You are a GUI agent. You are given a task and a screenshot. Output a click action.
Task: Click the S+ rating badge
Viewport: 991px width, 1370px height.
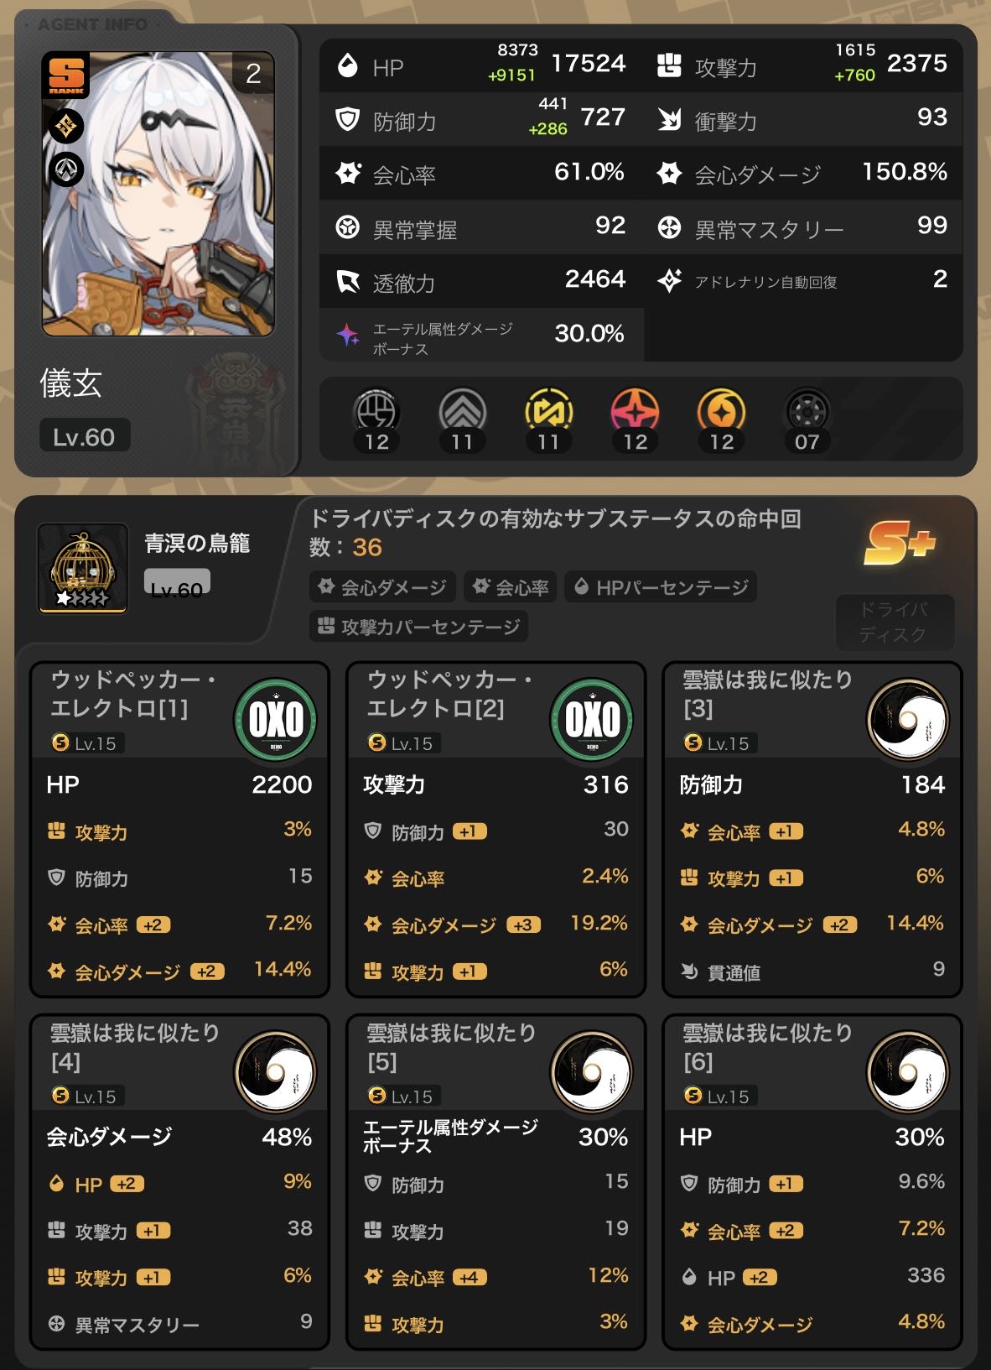point(899,544)
